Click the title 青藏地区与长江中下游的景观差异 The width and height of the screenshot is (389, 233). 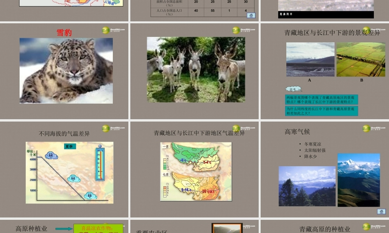[332, 33]
